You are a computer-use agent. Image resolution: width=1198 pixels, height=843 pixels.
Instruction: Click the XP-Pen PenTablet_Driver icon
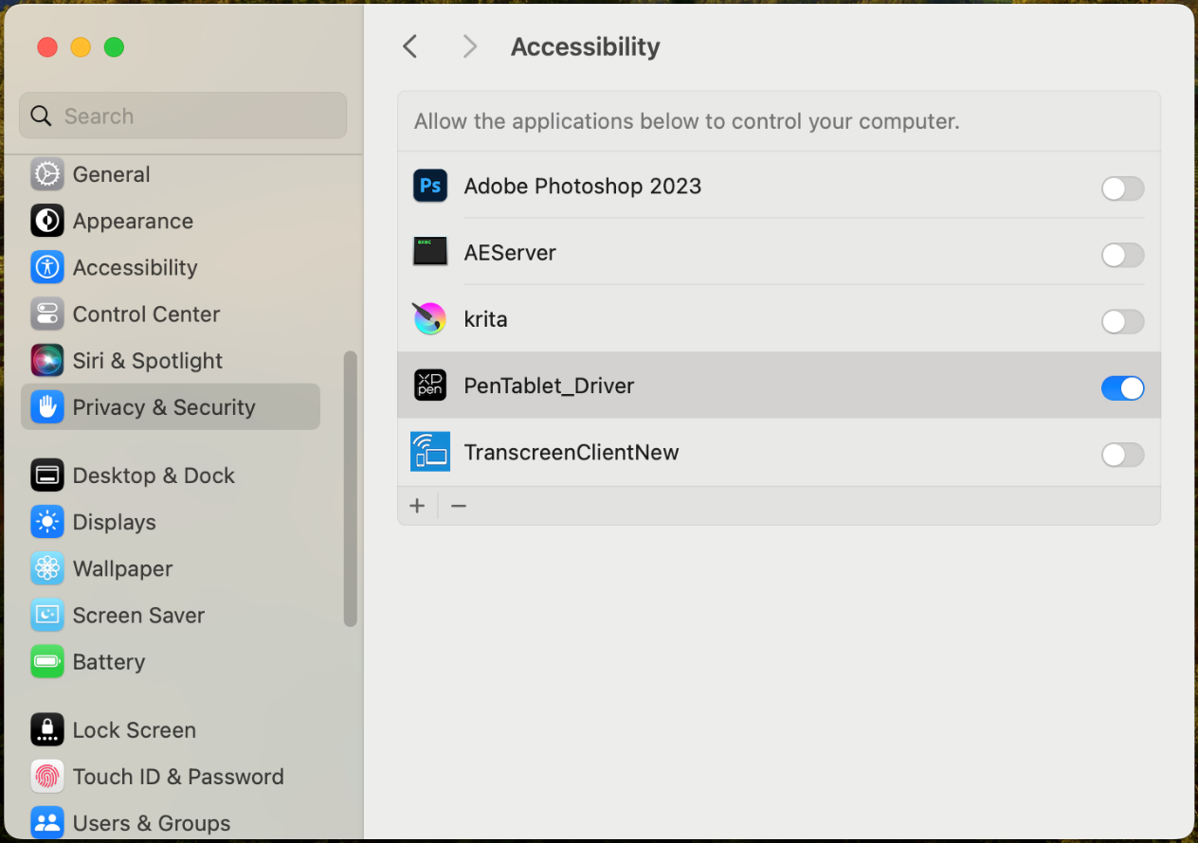point(430,386)
